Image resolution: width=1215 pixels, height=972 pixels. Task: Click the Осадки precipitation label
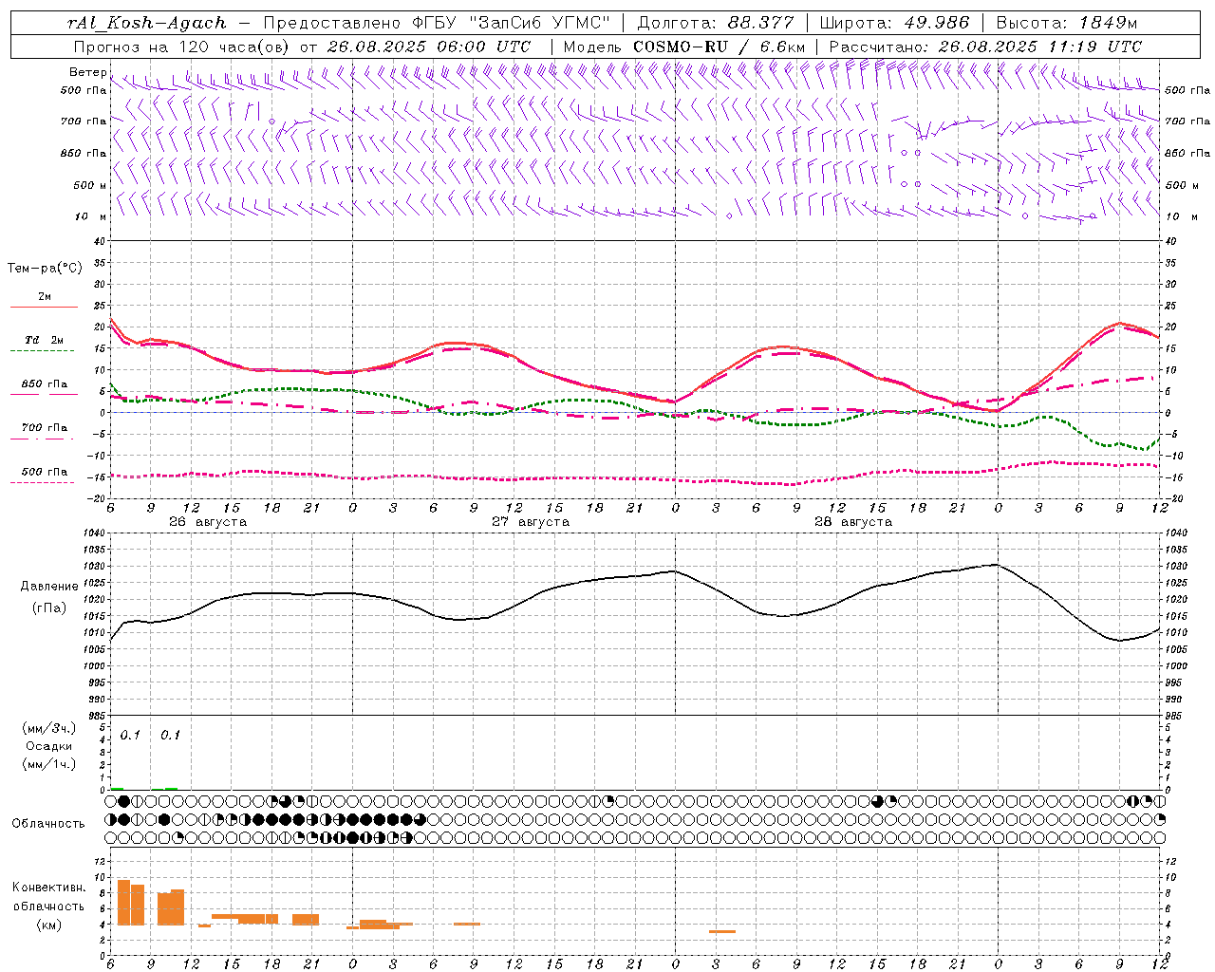point(49,746)
